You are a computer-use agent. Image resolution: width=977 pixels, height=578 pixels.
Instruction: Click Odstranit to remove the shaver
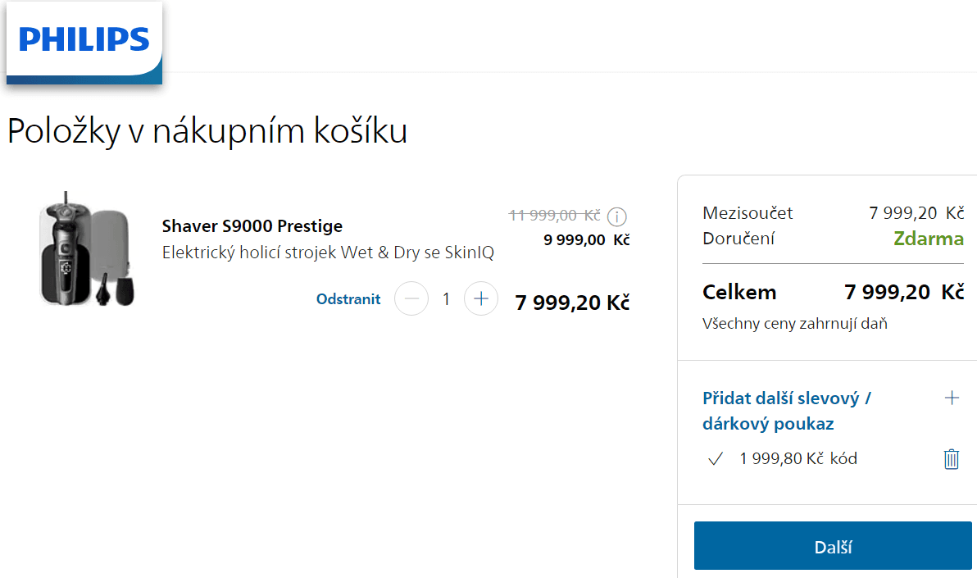348,299
